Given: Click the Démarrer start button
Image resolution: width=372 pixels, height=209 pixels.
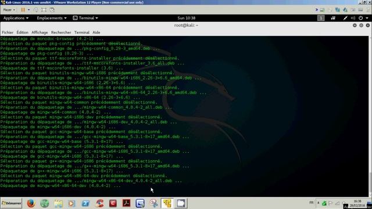Looking at the screenshot, I should tap(11, 203).
